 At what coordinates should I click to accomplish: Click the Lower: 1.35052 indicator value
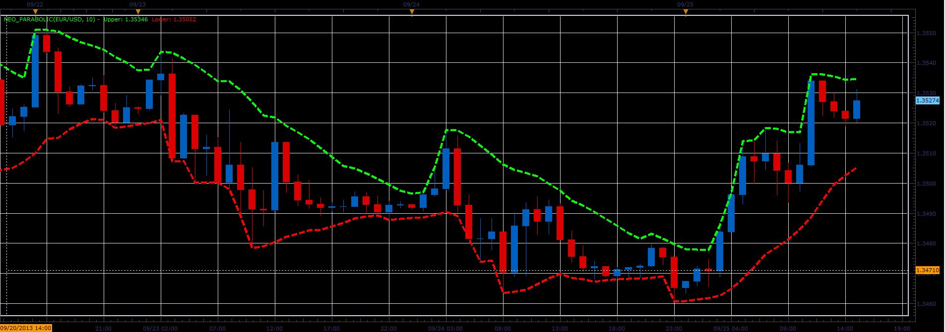[174, 20]
